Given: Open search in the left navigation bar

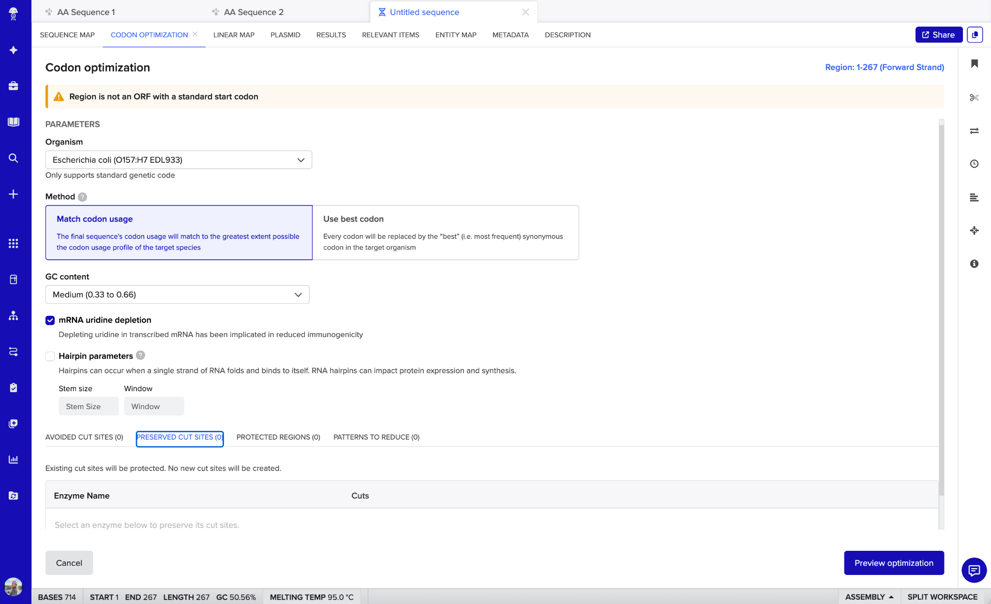Looking at the screenshot, I should coord(14,158).
